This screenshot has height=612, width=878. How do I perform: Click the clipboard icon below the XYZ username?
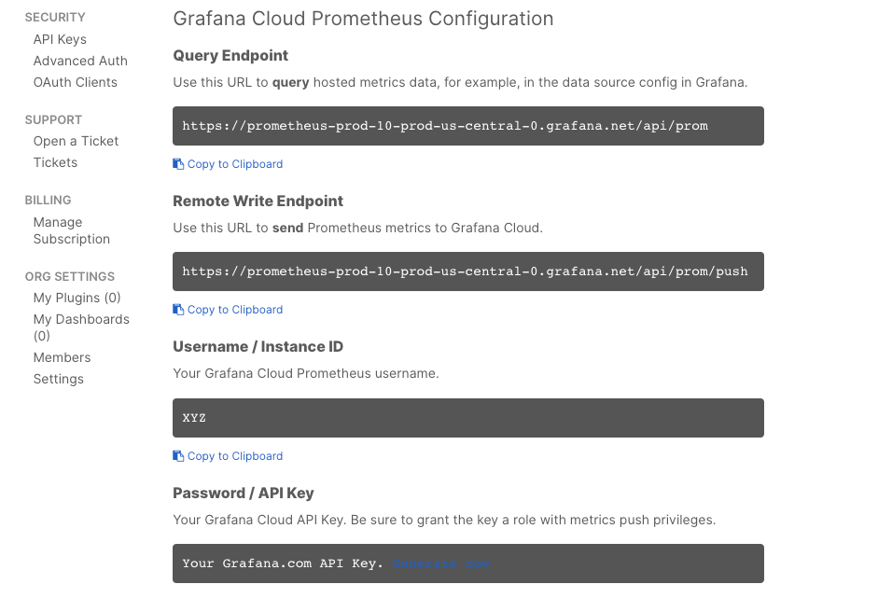pyautogui.click(x=177, y=455)
